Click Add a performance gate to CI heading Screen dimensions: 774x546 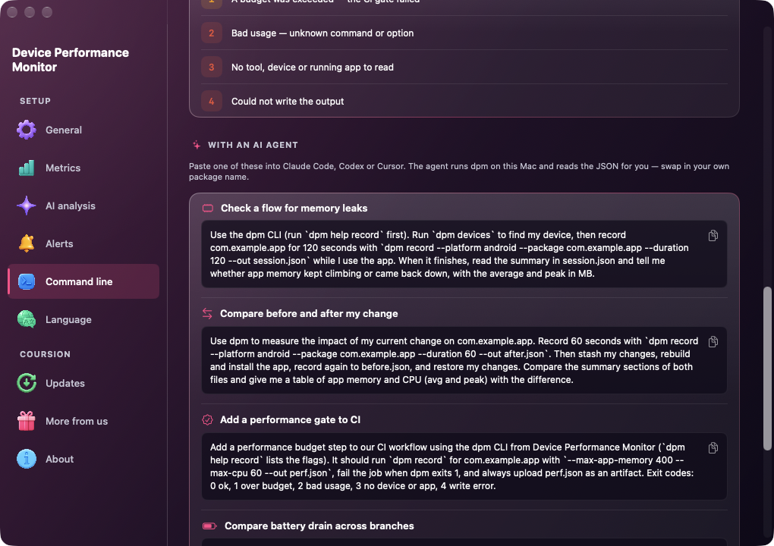(290, 419)
